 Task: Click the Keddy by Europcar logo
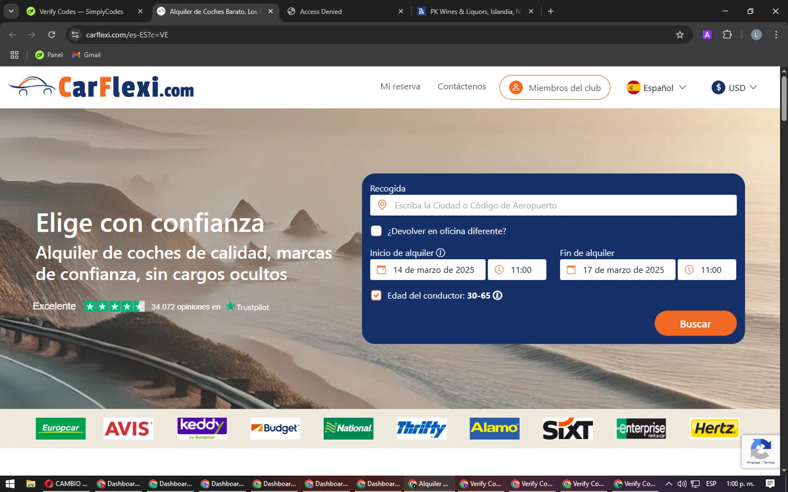click(202, 429)
